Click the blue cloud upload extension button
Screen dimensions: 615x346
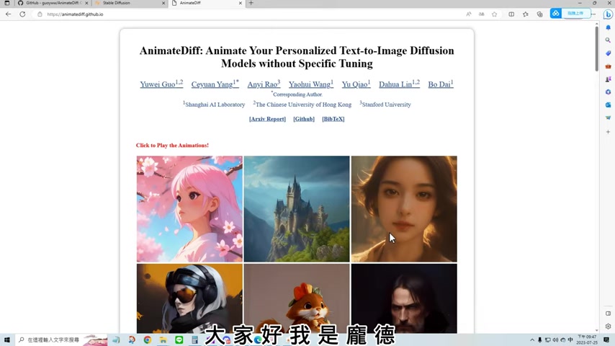(x=570, y=14)
